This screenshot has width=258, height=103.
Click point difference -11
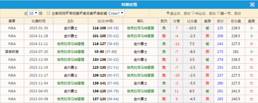click(x=177, y=44)
